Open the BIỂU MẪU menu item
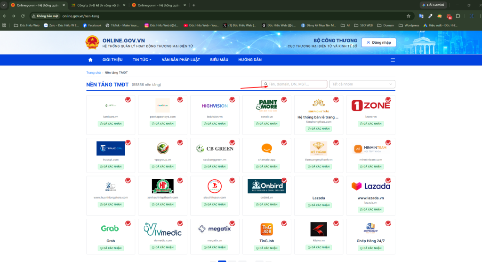The width and height of the screenshot is (482, 262). coord(219,60)
